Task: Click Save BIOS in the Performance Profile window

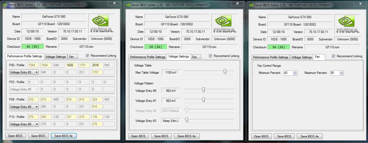Action: coord(38,136)
